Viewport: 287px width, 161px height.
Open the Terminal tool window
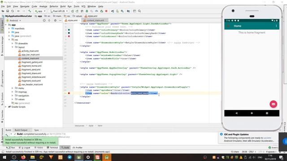pos(52,148)
